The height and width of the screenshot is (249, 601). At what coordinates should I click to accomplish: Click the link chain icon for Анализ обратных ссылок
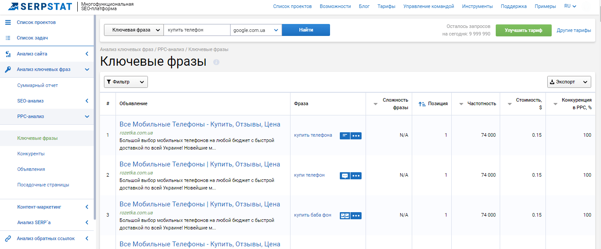[8, 238]
